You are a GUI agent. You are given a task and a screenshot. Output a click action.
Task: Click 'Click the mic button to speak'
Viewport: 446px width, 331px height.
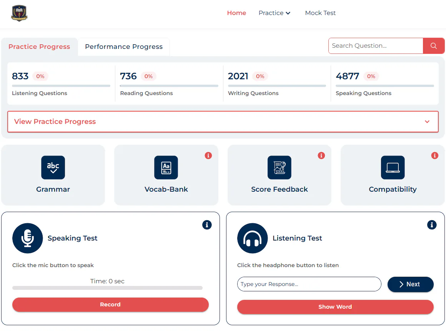(53, 265)
